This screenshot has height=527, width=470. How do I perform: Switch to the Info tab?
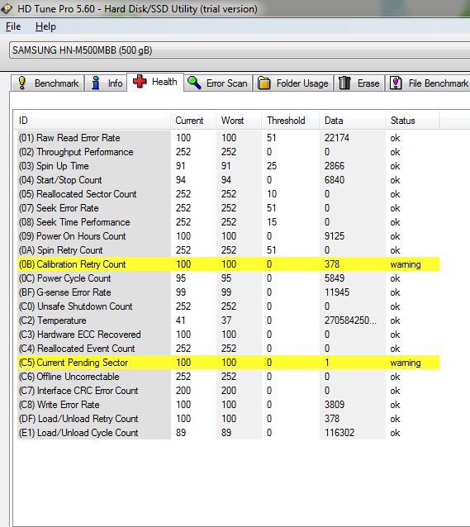(106, 83)
